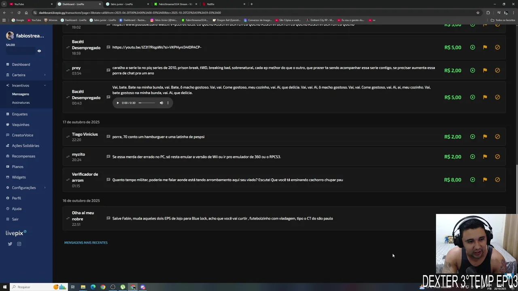Select the 'porra, 70 conto um hamburguer' message text

[158, 137]
